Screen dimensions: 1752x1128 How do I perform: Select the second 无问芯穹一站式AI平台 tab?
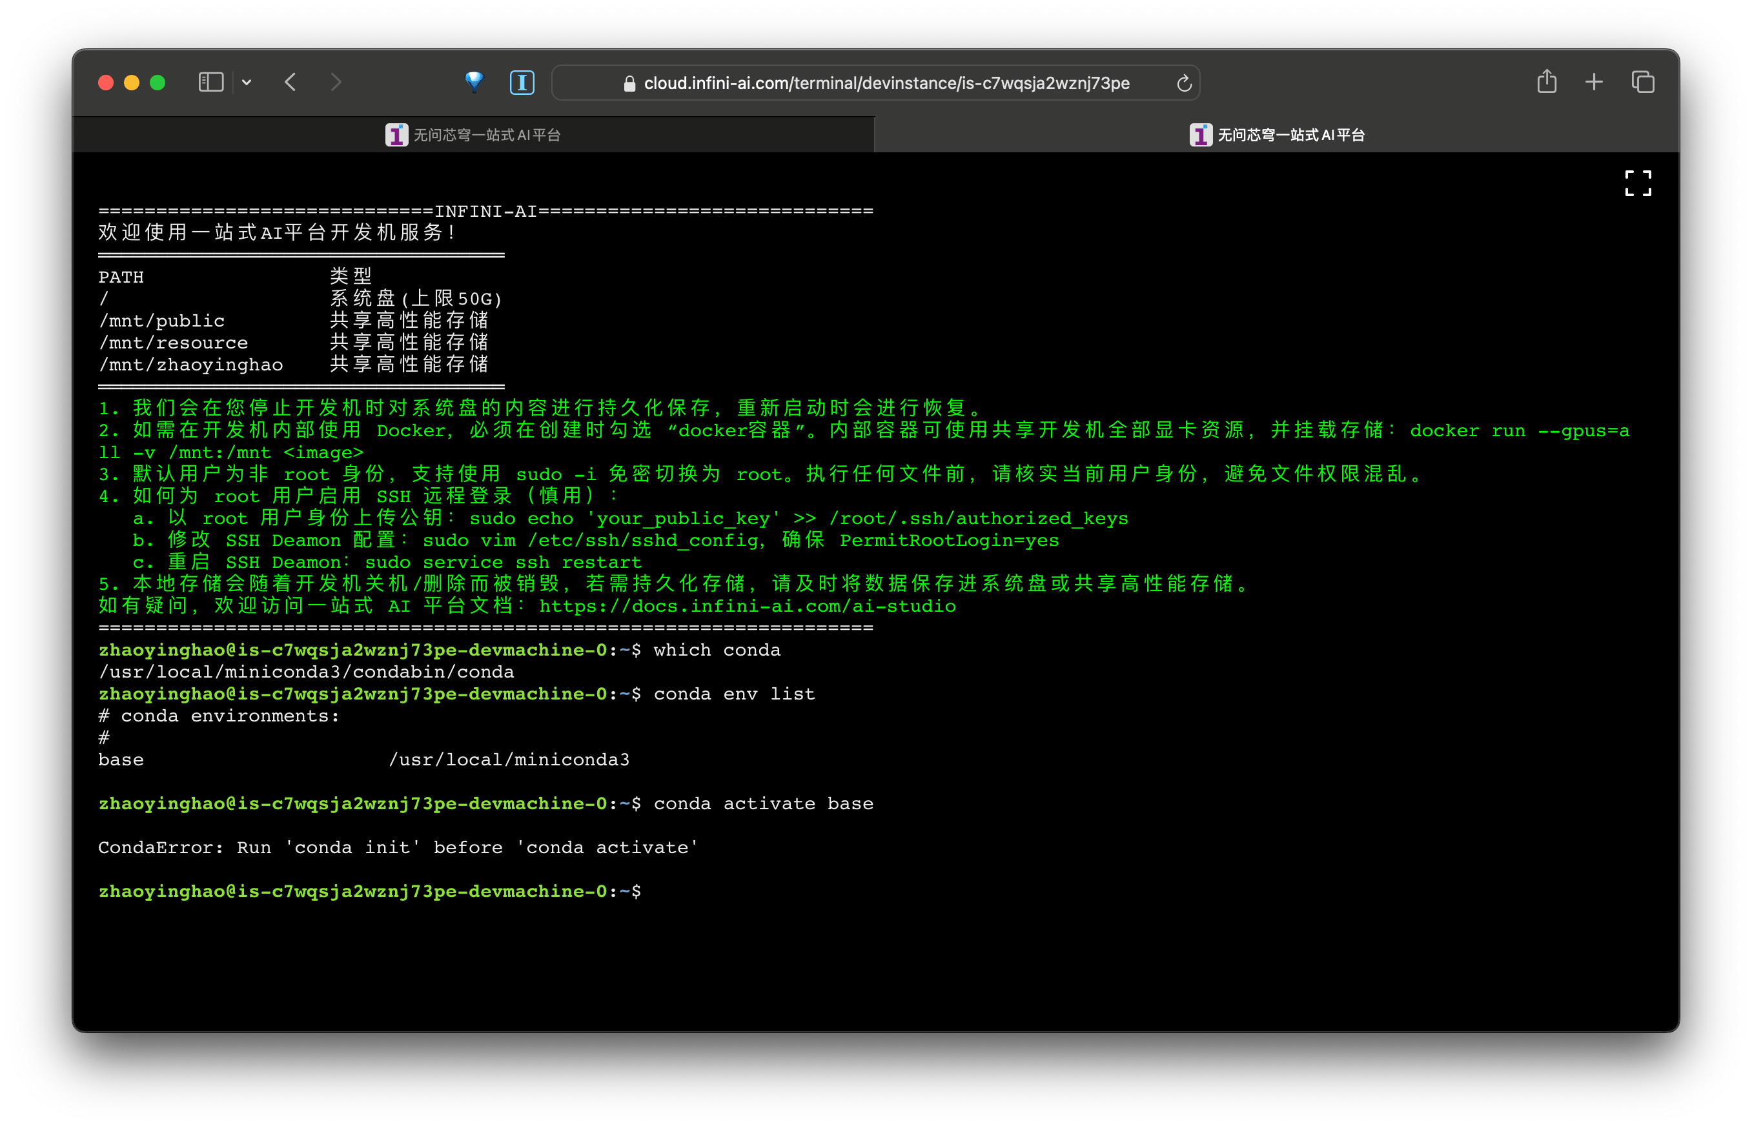click(x=1277, y=135)
